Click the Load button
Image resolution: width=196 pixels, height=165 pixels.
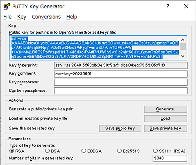click(x=166, y=118)
